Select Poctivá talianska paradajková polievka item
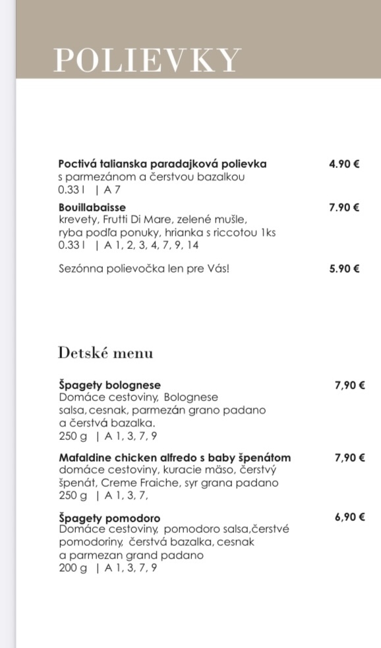Screen dimensions: 381x648 162,164
